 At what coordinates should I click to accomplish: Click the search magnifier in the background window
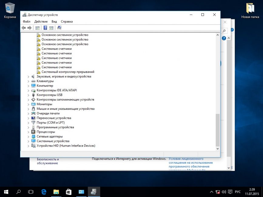[224, 31]
